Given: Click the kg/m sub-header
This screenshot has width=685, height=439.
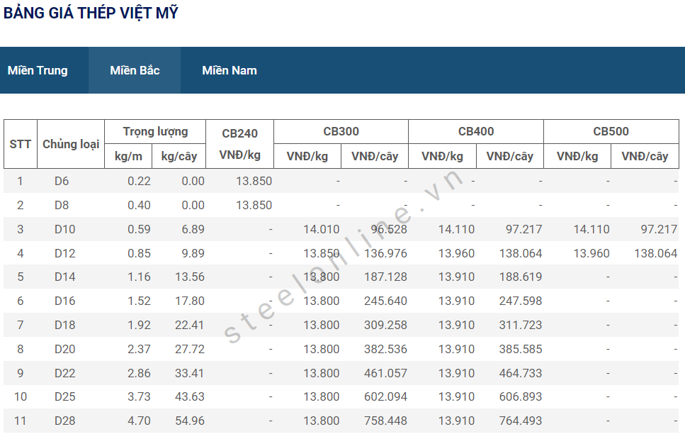Looking at the screenshot, I should (128, 156).
